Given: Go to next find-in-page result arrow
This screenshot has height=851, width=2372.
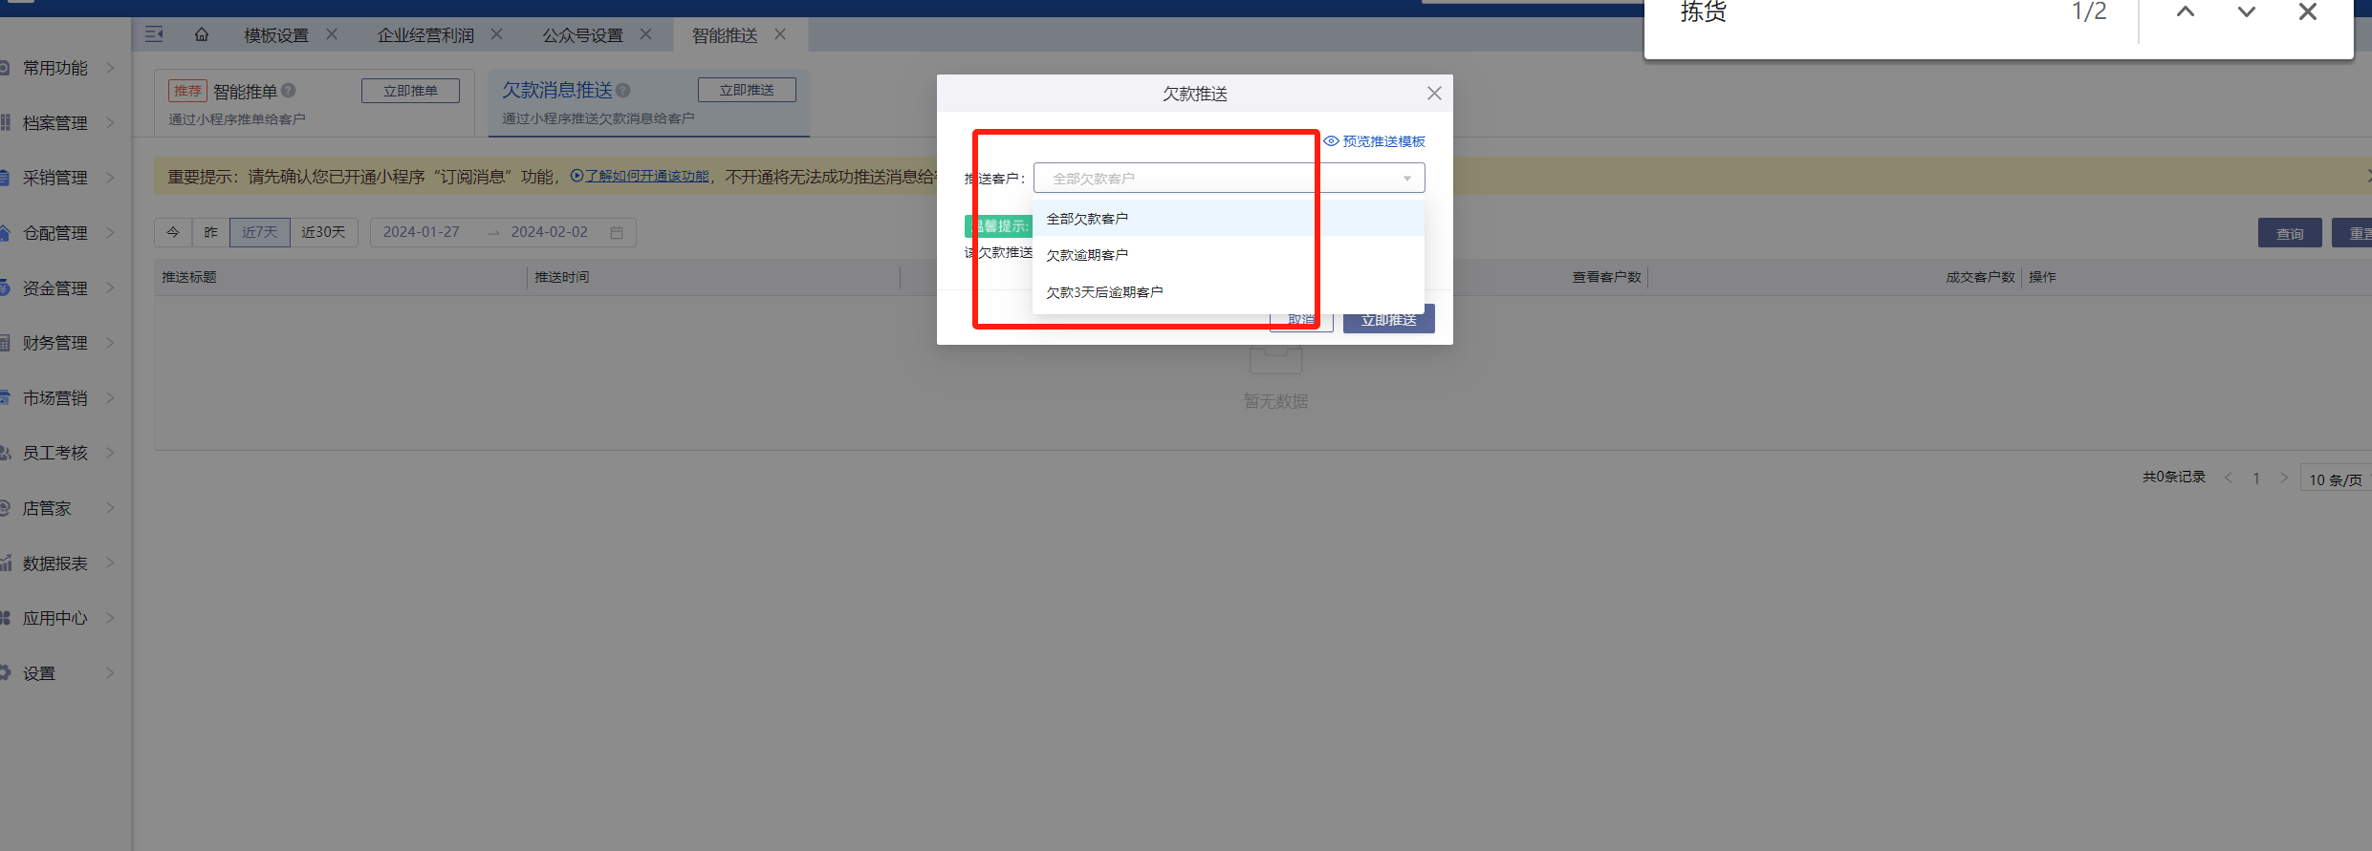Looking at the screenshot, I should click(x=2247, y=12).
